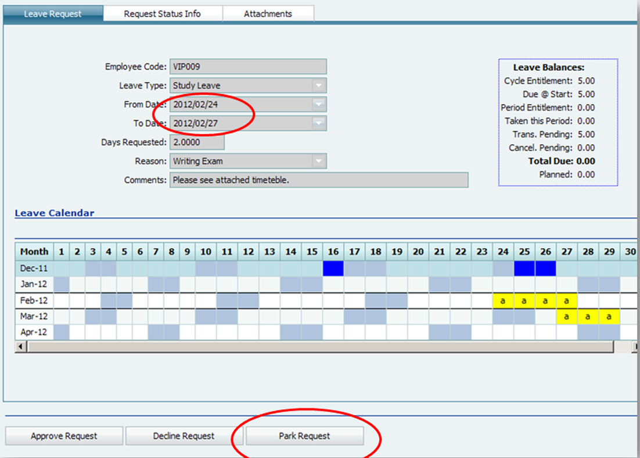
Task: Click the Employee Code field
Action: pyautogui.click(x=248, y=67)
